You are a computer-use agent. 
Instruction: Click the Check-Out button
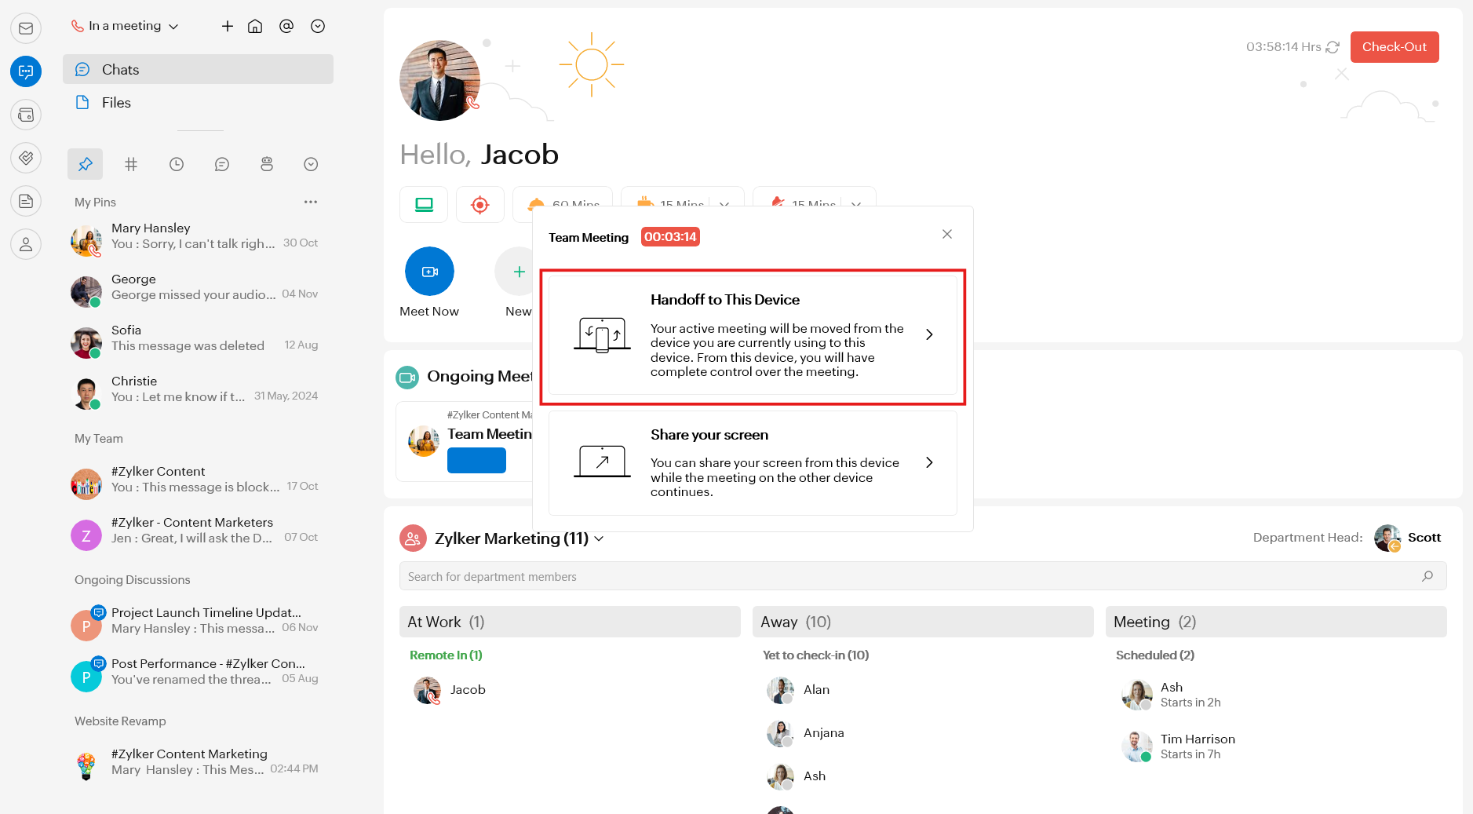click(1395, 47)
